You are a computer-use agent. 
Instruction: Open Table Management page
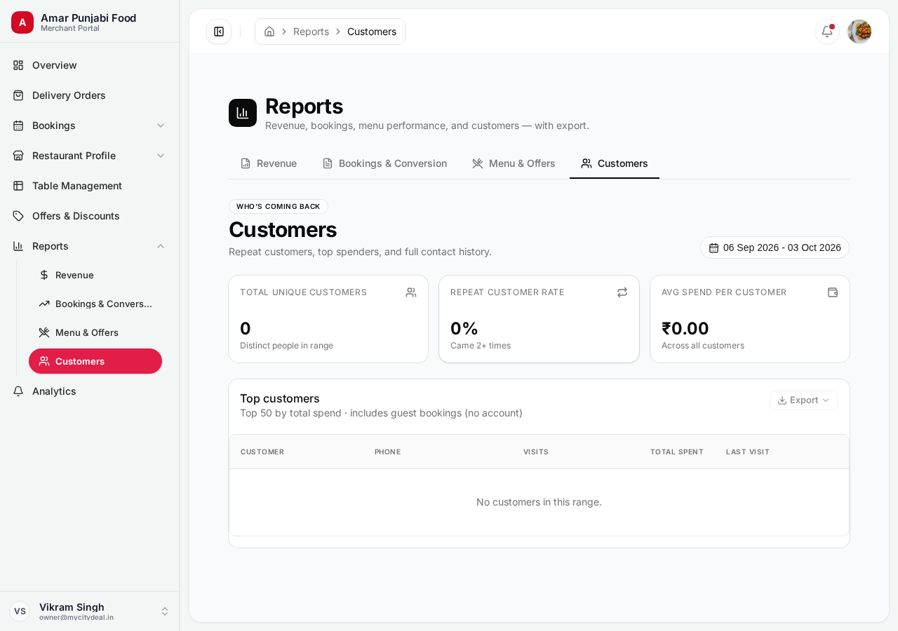pos(90,186)
